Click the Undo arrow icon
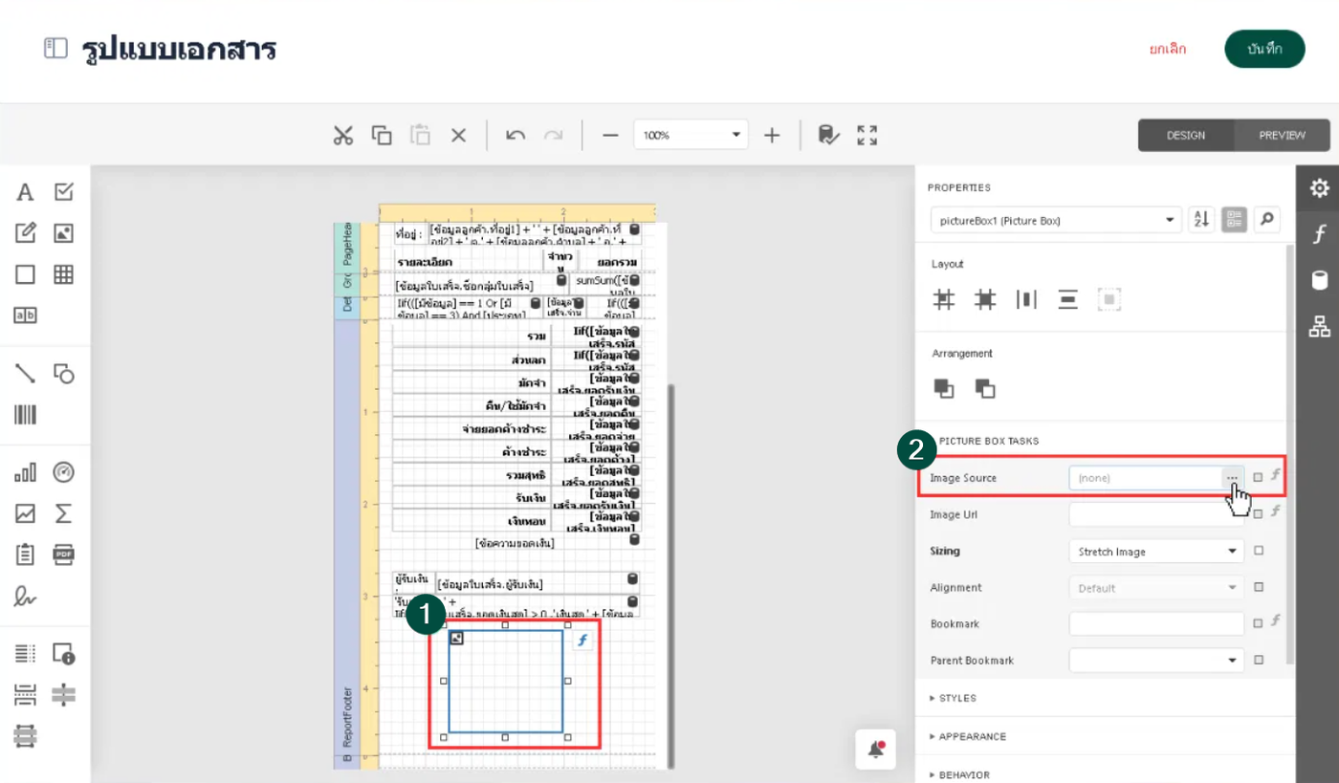The image size is (1339, 783). tap(516, 135)
